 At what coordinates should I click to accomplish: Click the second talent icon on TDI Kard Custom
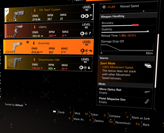click(87, 16)
